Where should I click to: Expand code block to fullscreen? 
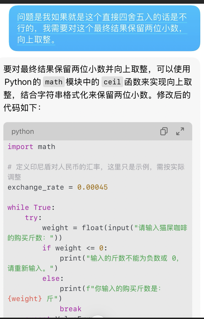[180, 131]
